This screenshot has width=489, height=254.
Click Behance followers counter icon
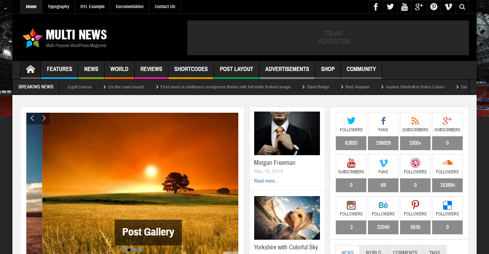(383, 205)
